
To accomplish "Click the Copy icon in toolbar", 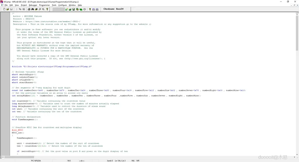I will pyautogui.click(x=20, y=9).
